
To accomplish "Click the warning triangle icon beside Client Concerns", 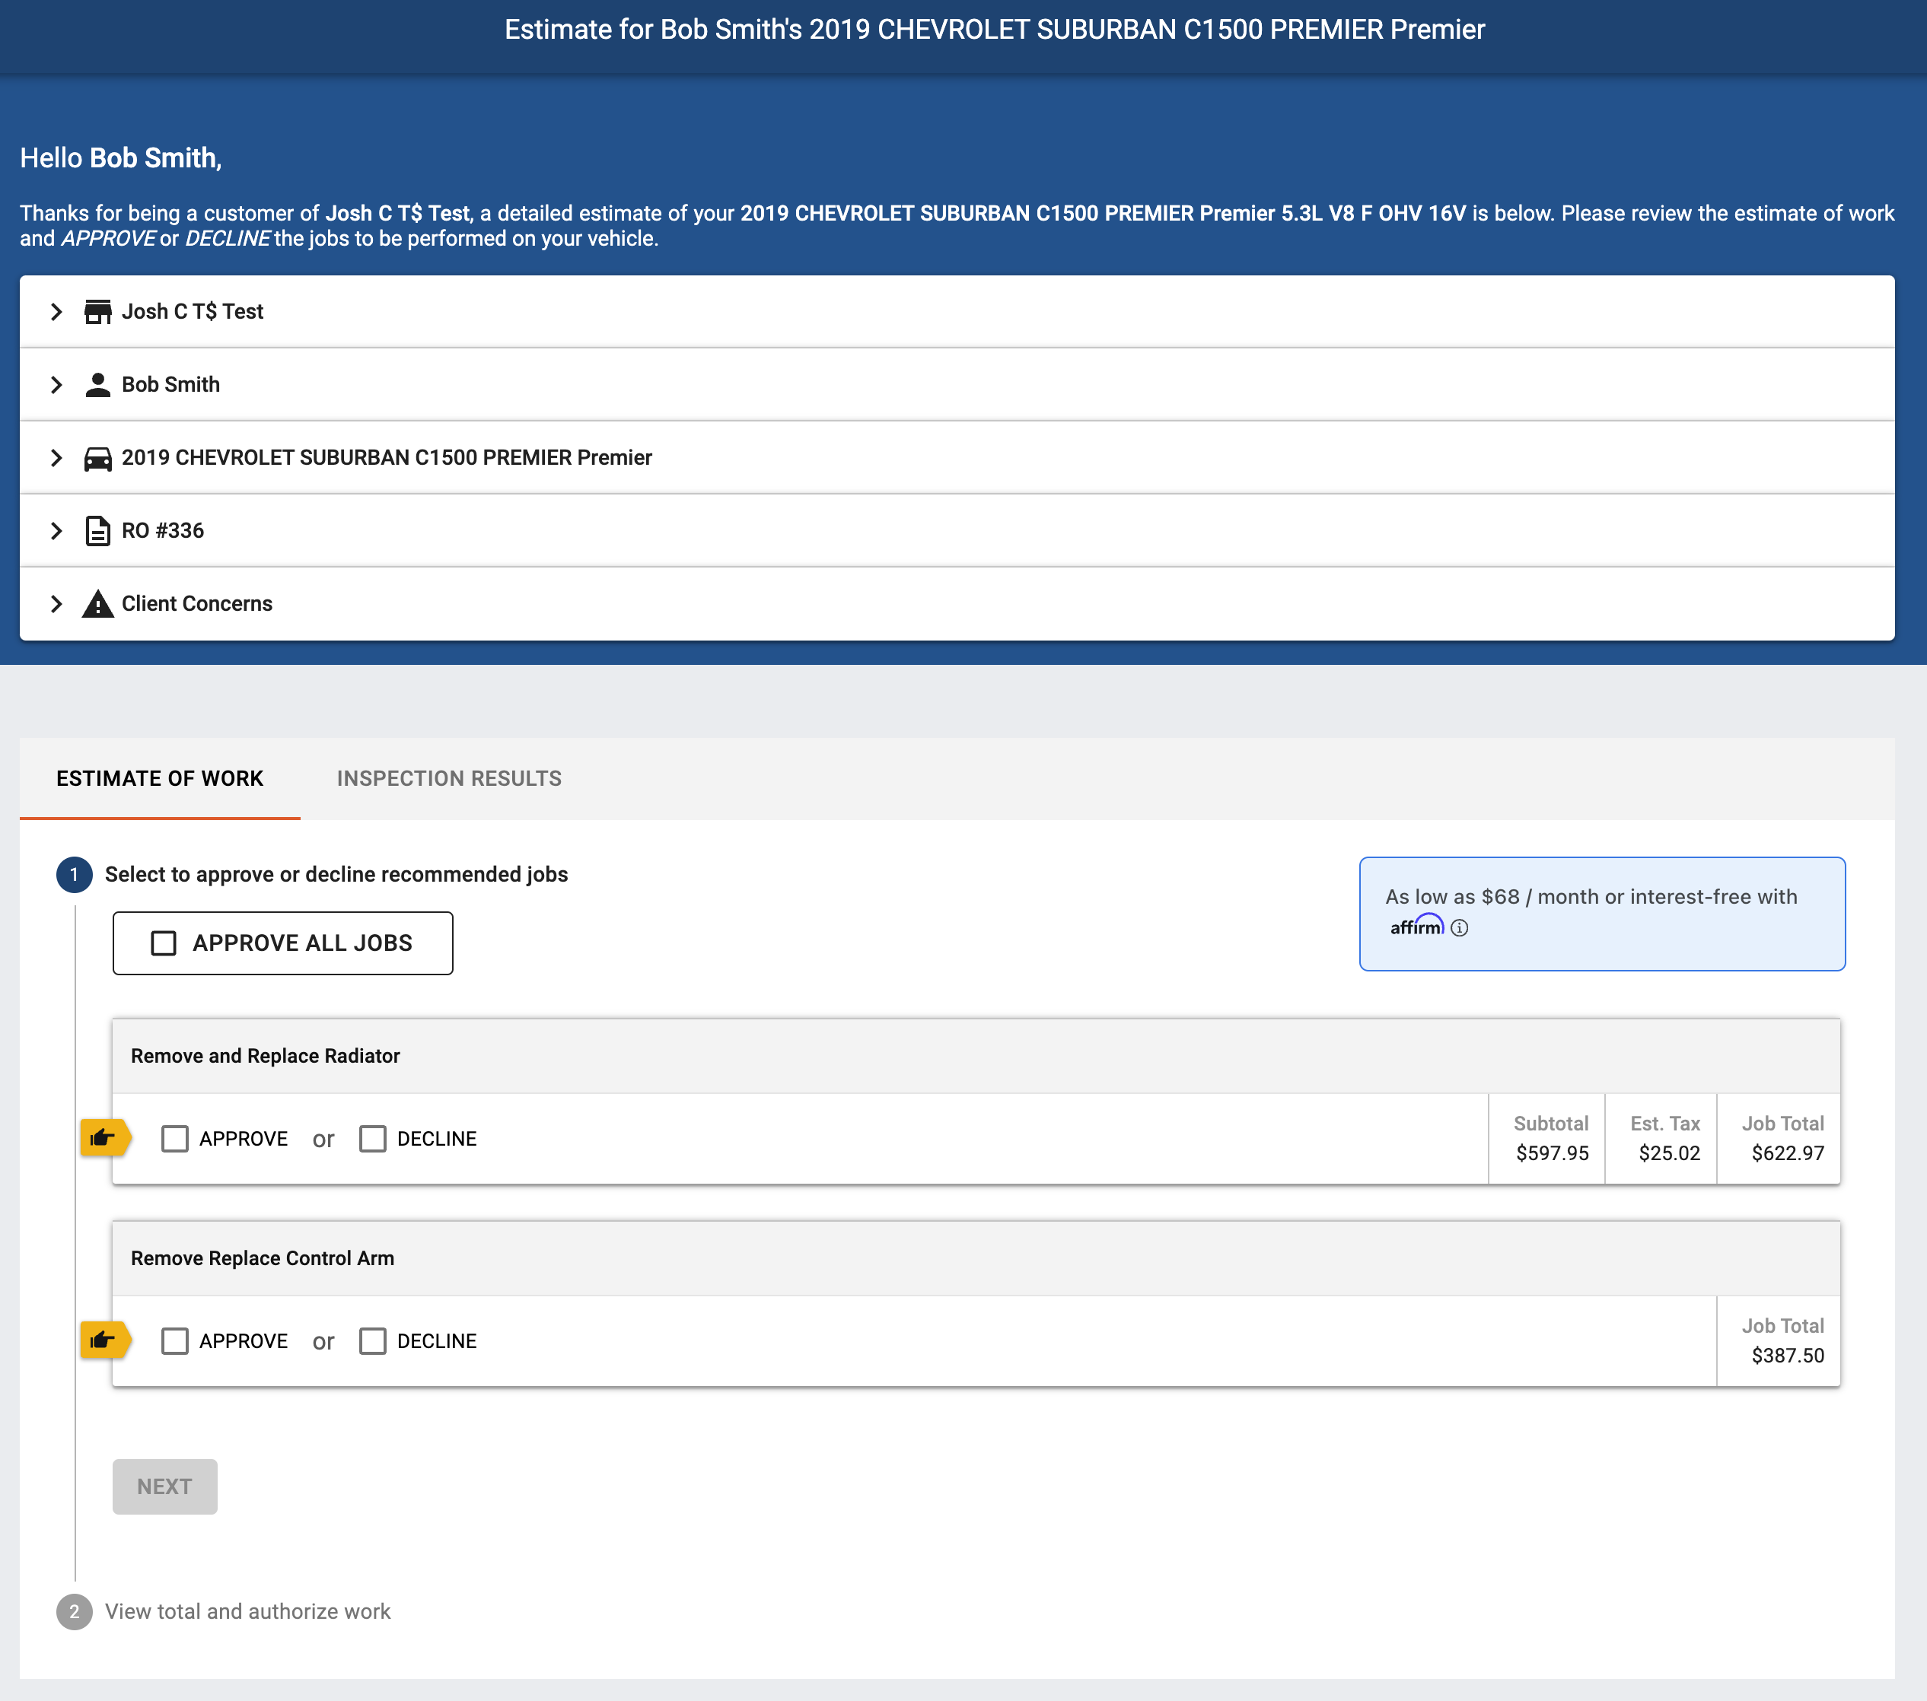I will click(97, 604).
